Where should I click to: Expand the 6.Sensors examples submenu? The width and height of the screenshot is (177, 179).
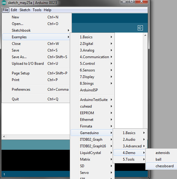92,70
